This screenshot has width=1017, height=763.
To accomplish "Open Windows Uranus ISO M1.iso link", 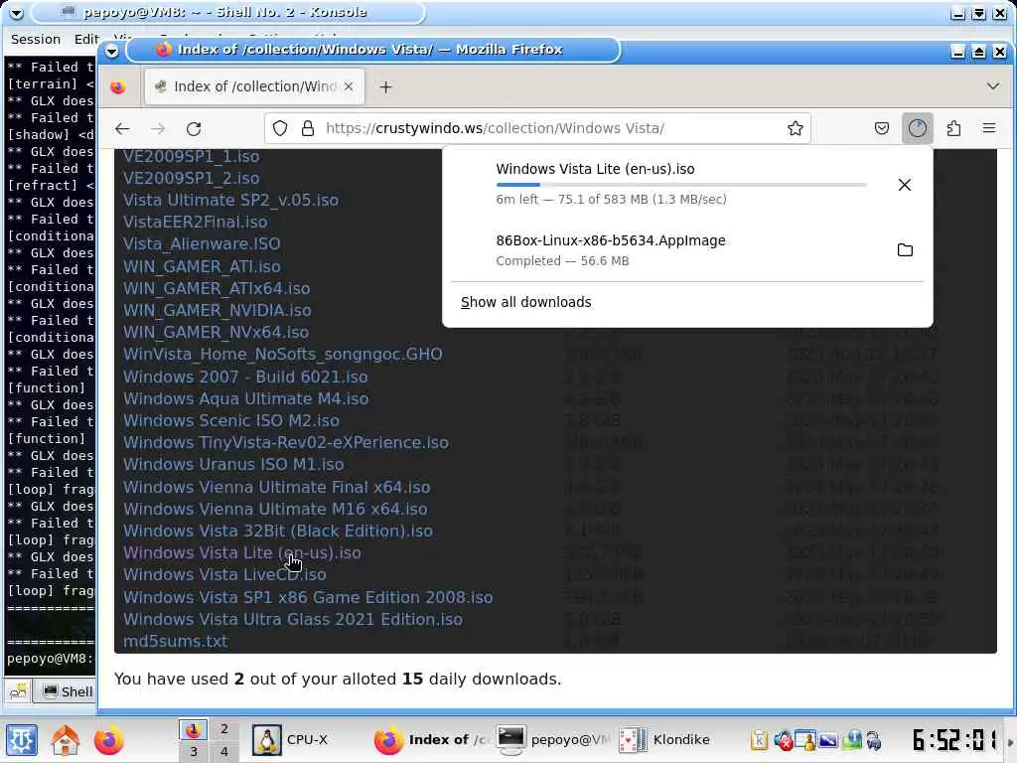I will pos(233,465).
